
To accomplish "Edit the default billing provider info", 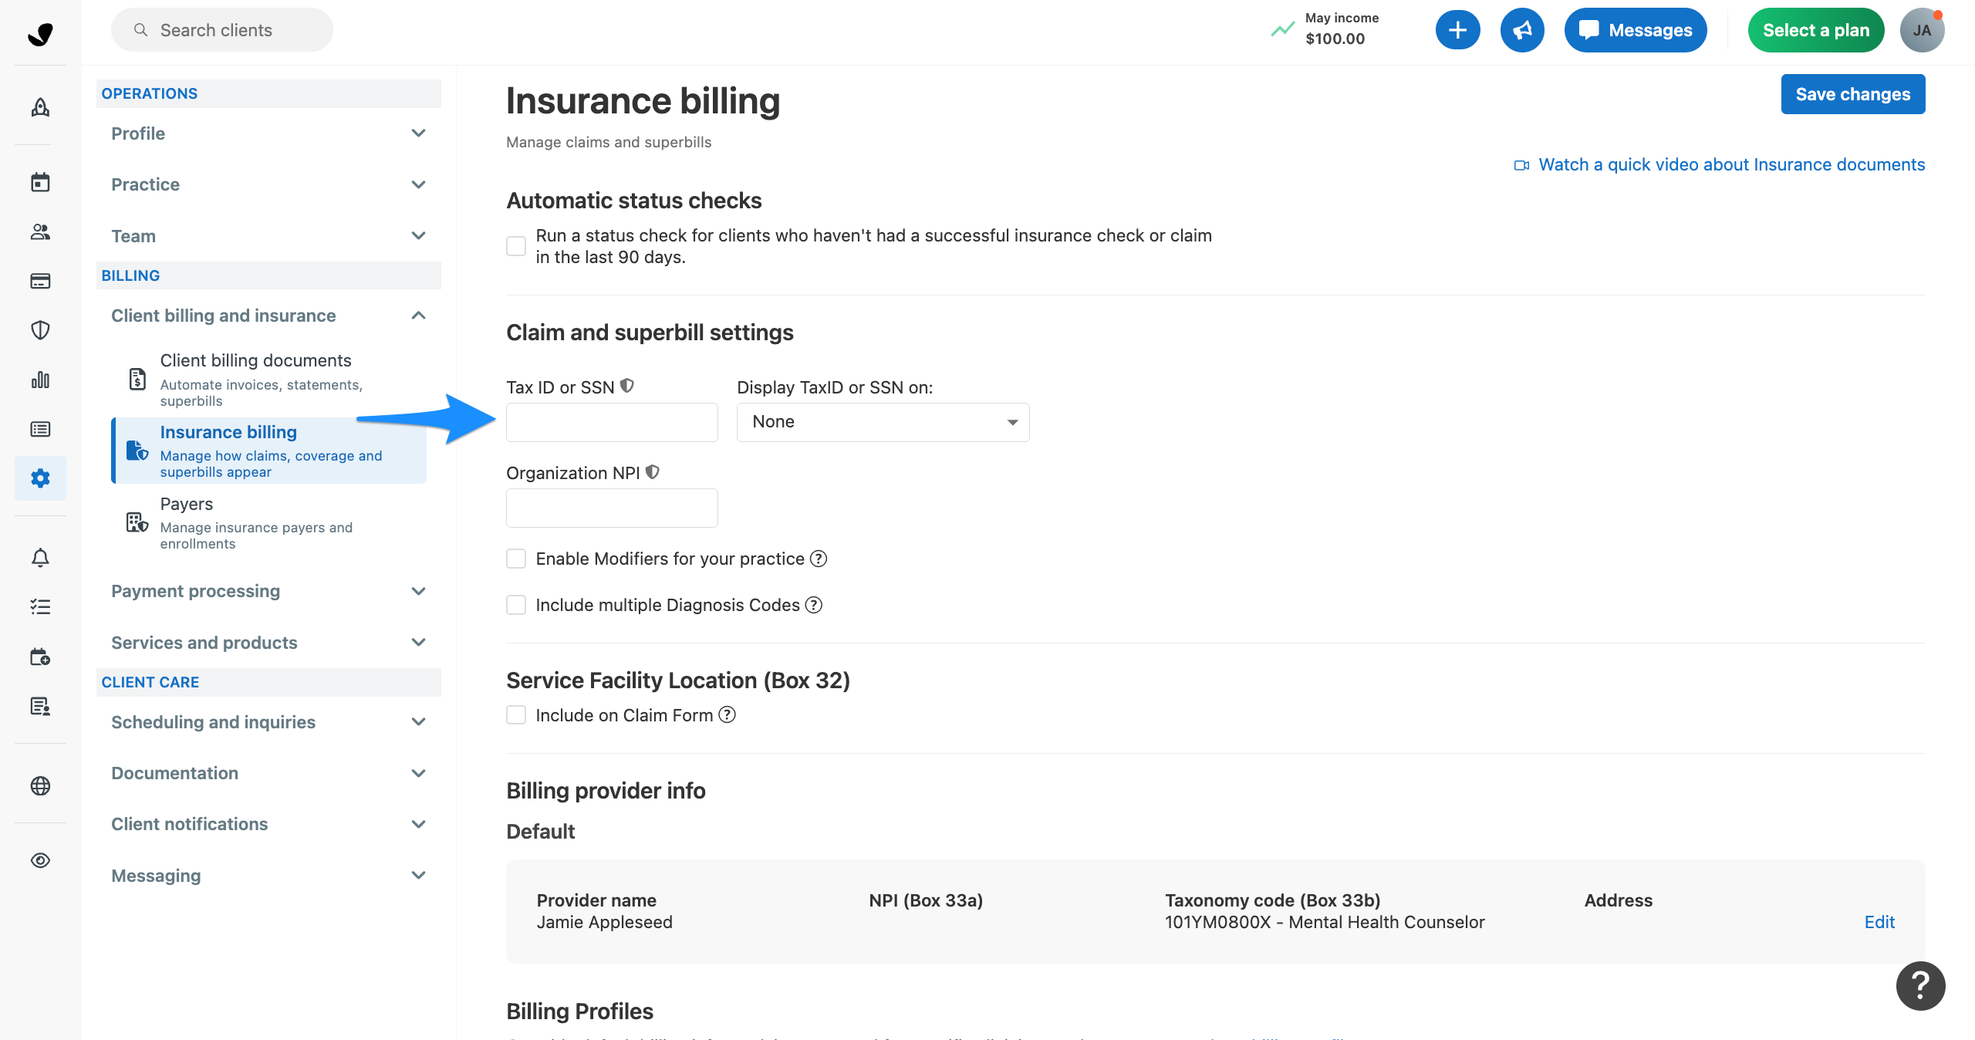I will pyautogui.click(x=1879, y=922).
